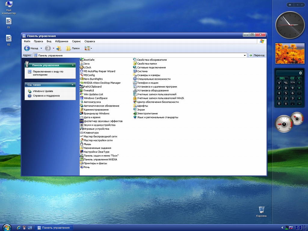308x231 pixels.
Task: Collapse the Панель управления side panel
Action: (73, 65)
